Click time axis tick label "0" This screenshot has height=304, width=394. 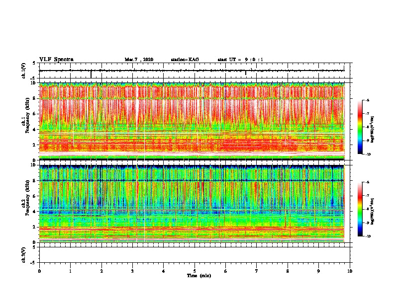pyautogui.click(x=39, y=271)
